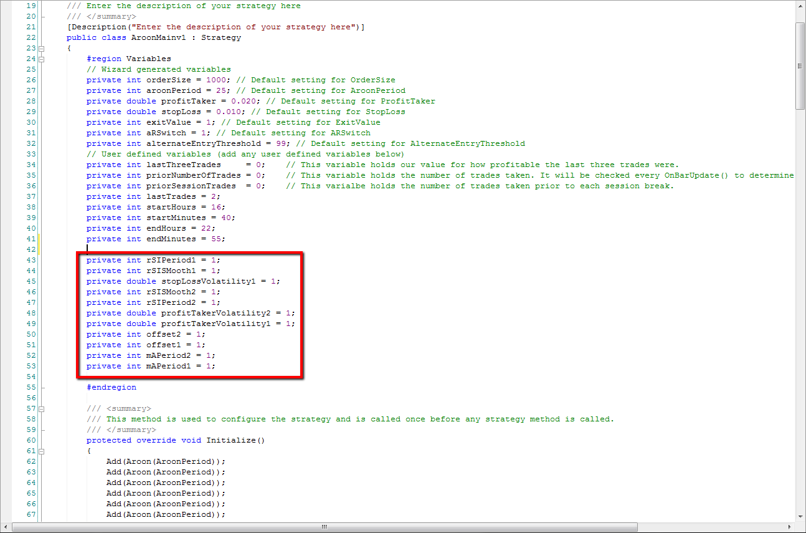
Task: Click the offset1 declaration
Action: [146, 345]
